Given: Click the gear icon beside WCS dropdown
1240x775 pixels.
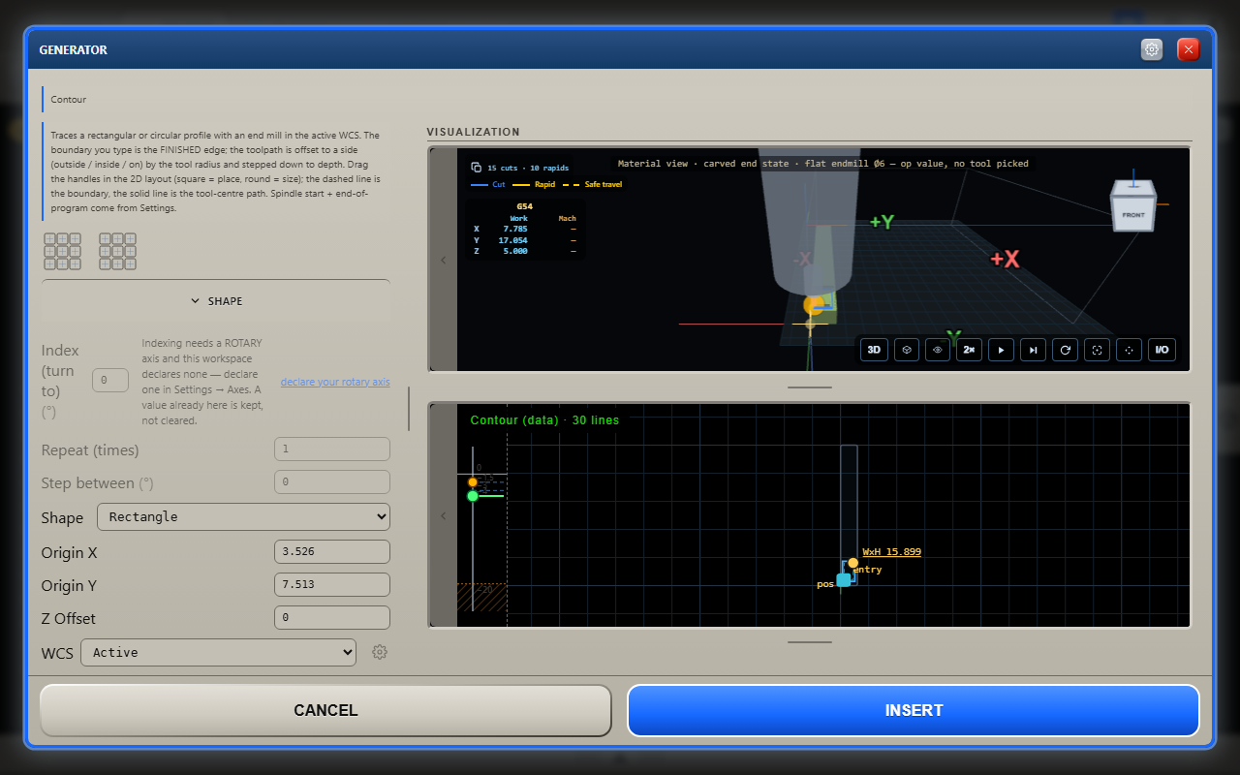Looking at the screenshot, I should coord(380,652).
